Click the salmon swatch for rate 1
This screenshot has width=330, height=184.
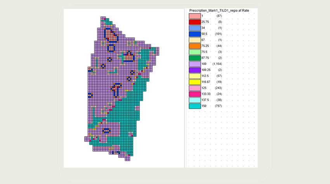(195, 16)
